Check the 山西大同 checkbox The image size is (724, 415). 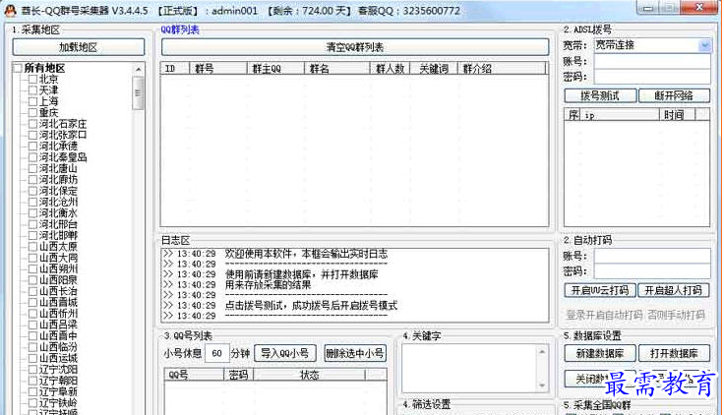pyautogui.click(x=32, y=258)
